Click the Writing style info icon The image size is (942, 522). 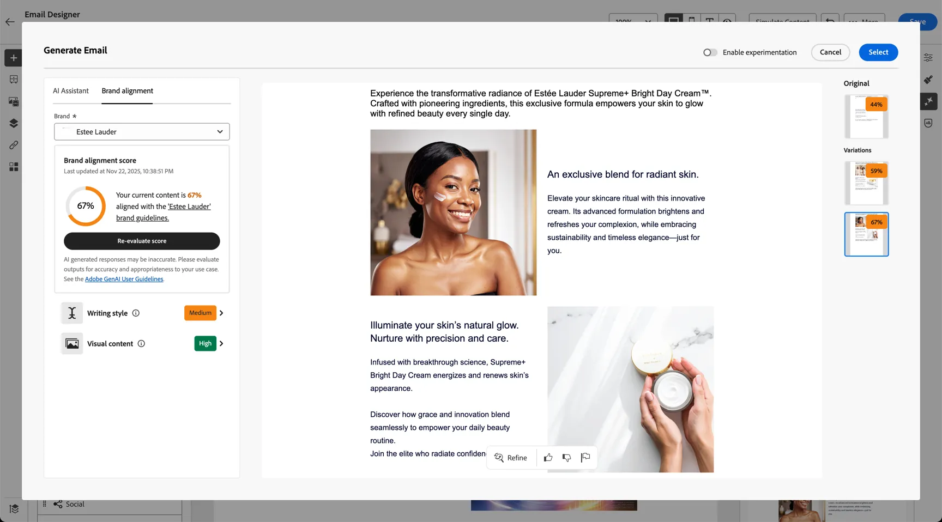click(136, 313)
